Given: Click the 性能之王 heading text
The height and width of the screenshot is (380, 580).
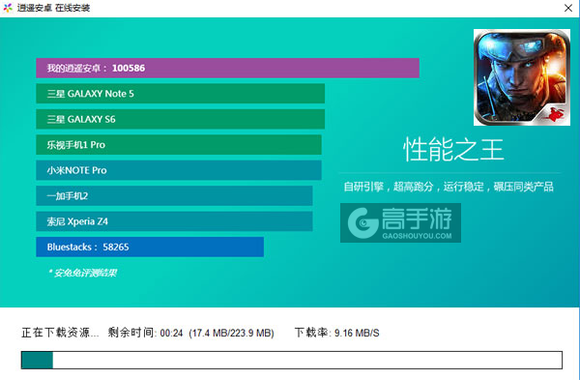Looking at the screenshot, I should pyautogui.click(x=453, y=150).
